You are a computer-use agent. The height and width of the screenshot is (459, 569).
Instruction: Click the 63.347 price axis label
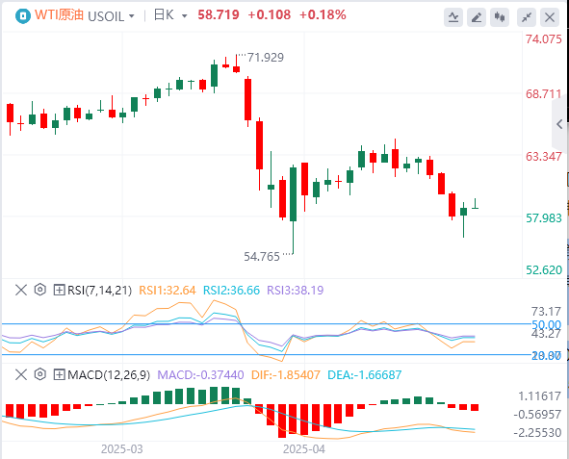544,157
